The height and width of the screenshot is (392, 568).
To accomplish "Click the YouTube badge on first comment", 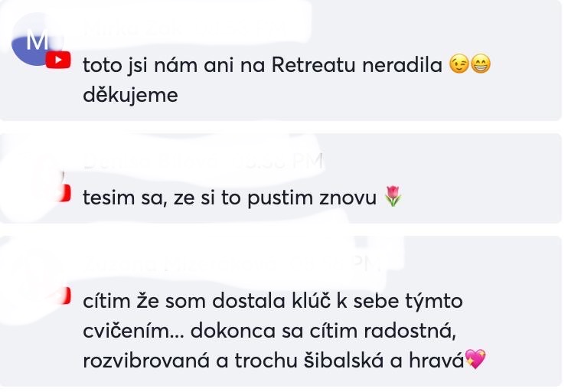I will pyautogui.click(x=58, y=60).
